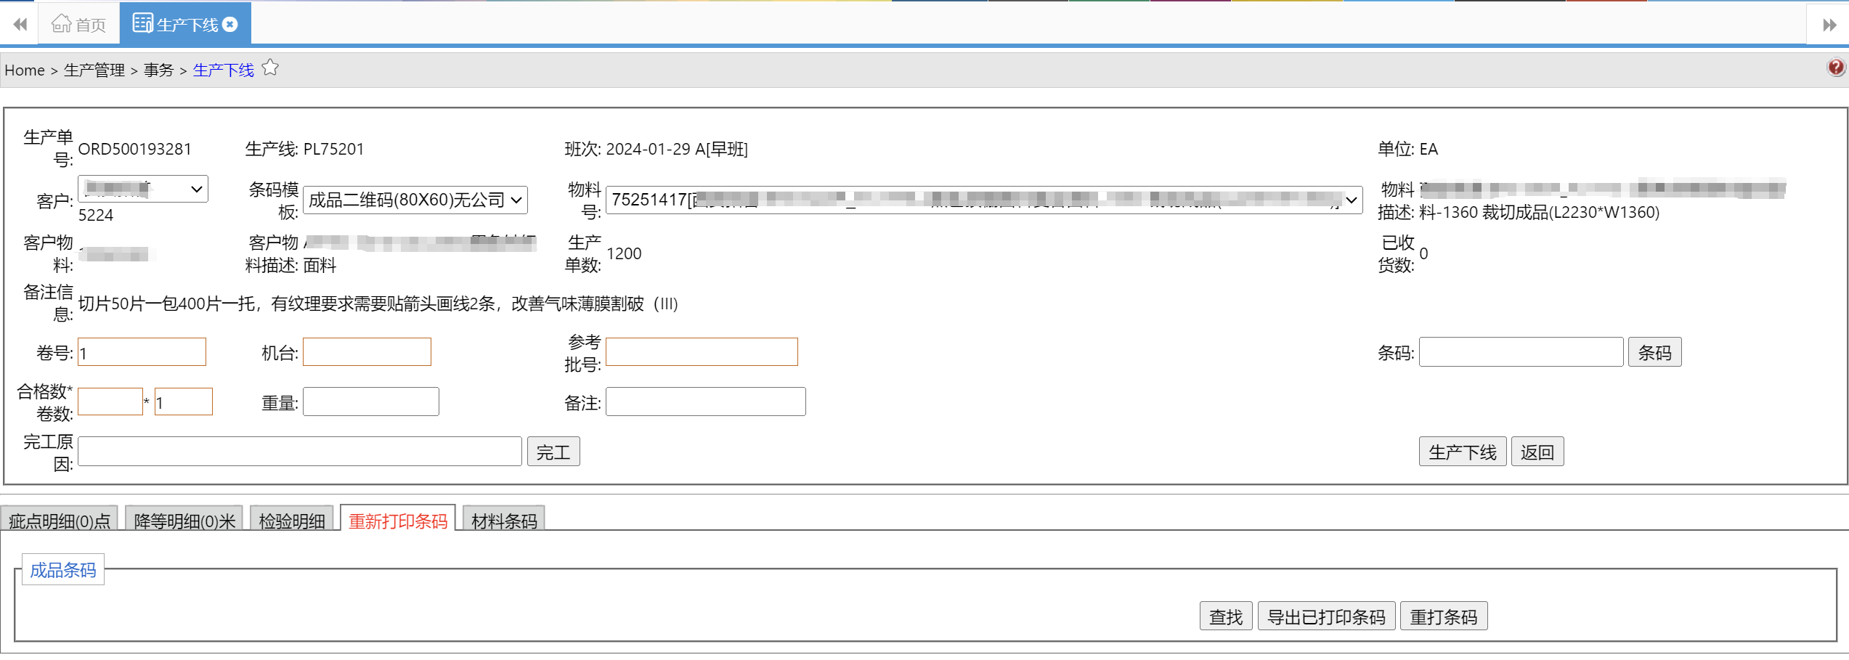
Task: Open the 客户 dropdown
Action: pos(143,189)
